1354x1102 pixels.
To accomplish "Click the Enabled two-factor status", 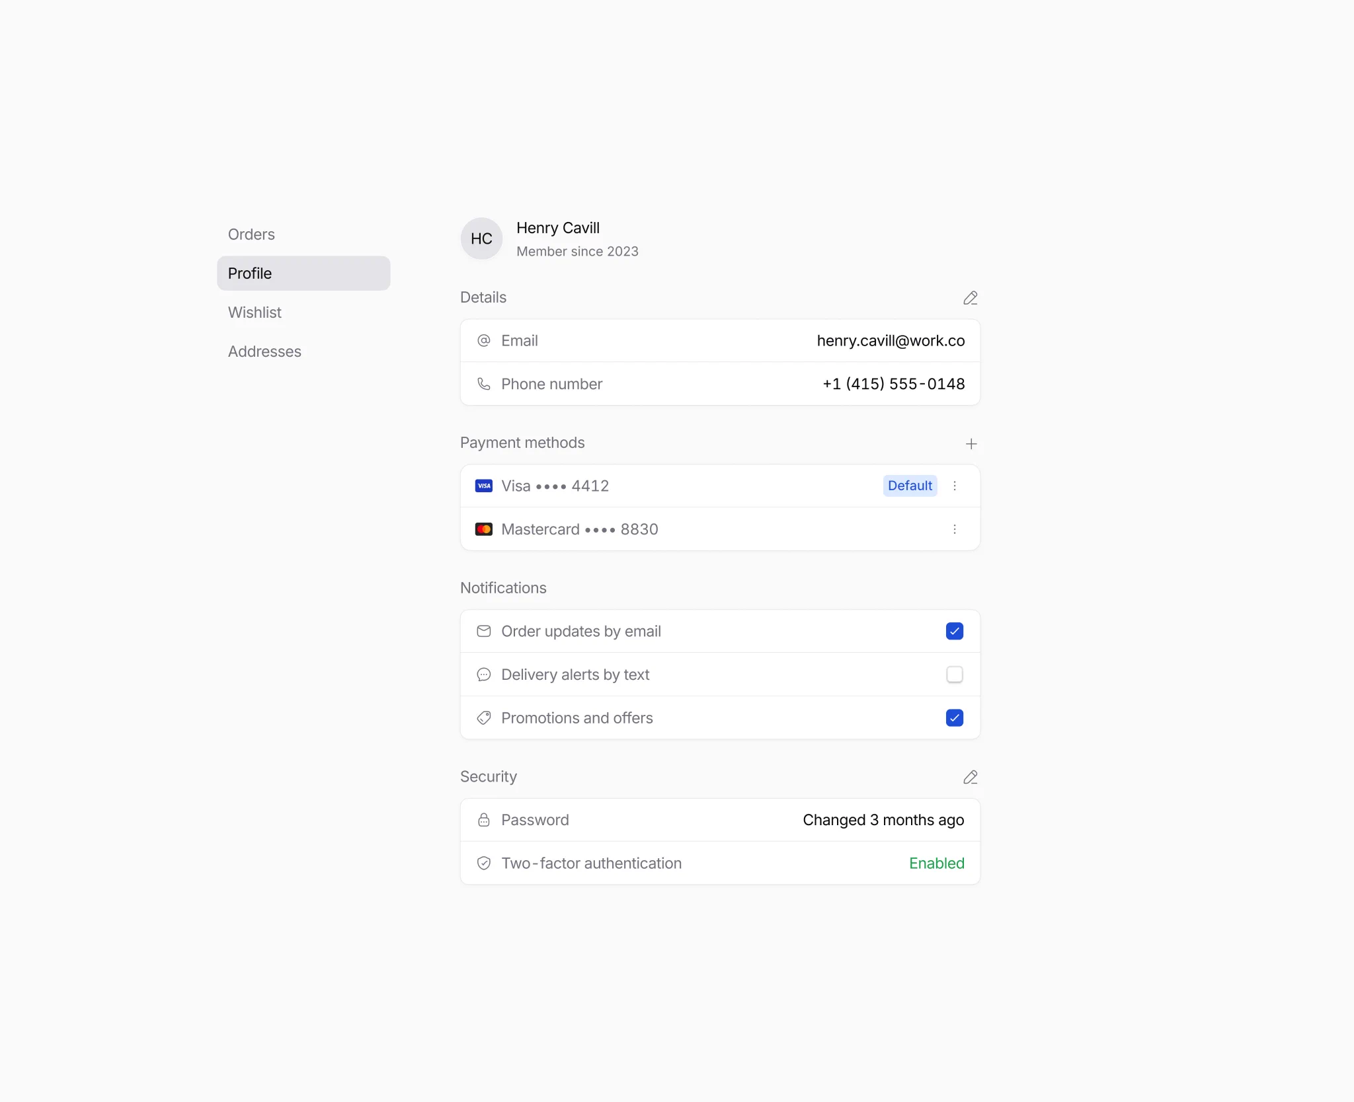I will click(936, 863).
